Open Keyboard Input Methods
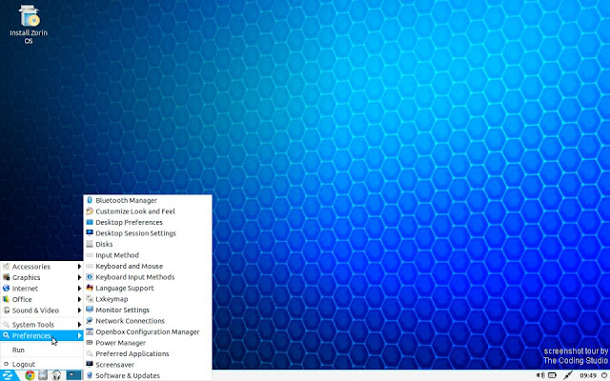This screenshot has width=610, height=381. tap(148, 277)
